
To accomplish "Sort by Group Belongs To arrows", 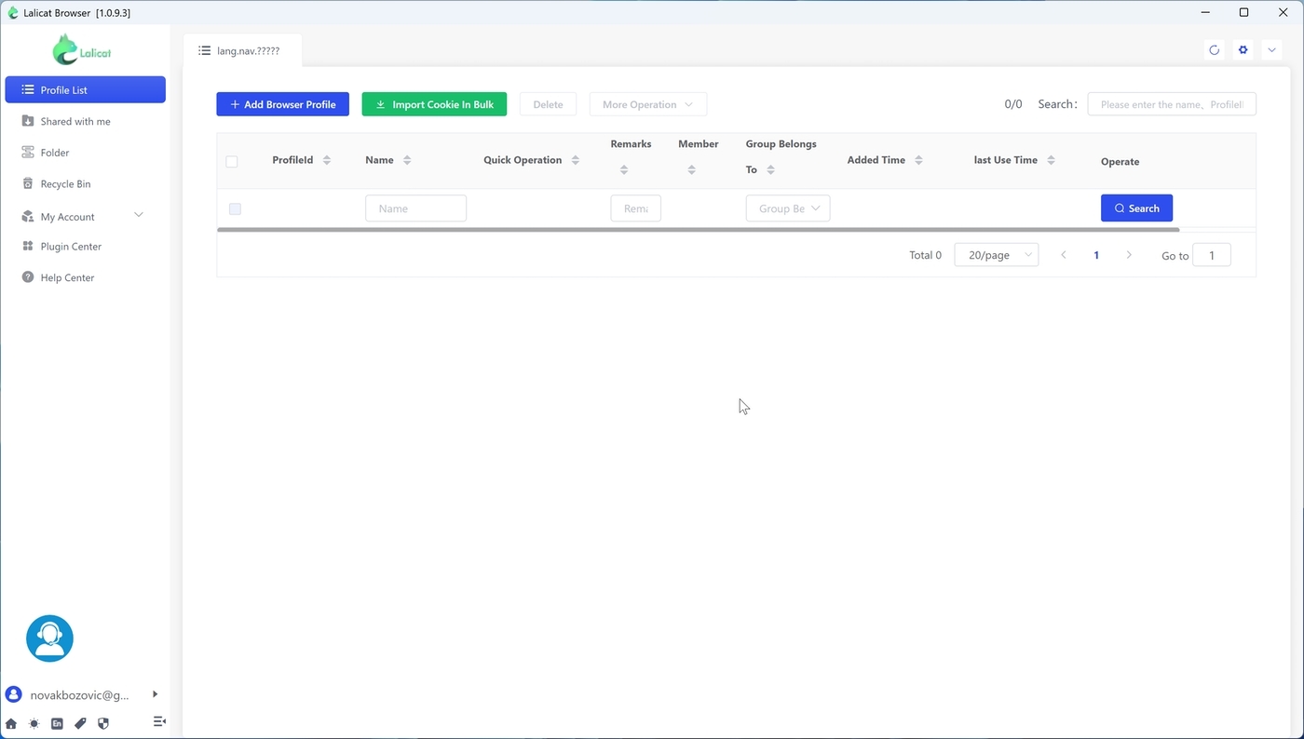I will click(x=770, y=169).
